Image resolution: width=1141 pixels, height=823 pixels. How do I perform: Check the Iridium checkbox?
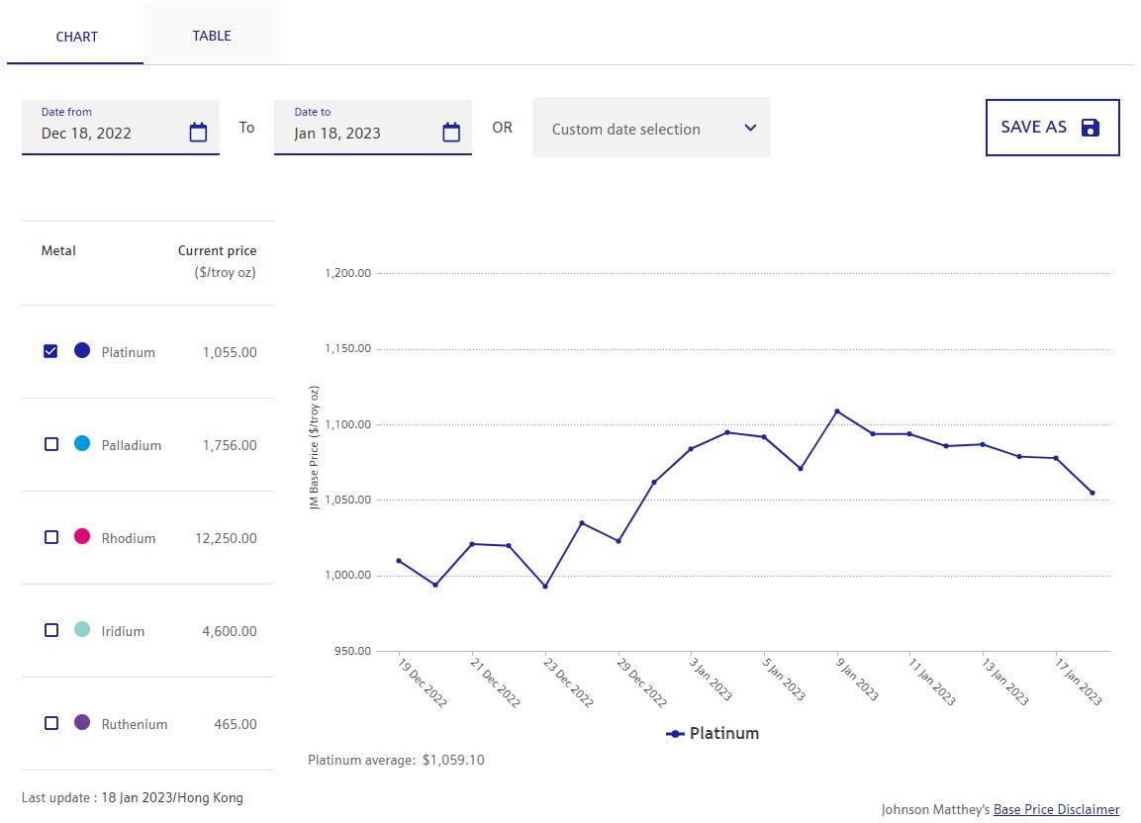click(51, 630)
